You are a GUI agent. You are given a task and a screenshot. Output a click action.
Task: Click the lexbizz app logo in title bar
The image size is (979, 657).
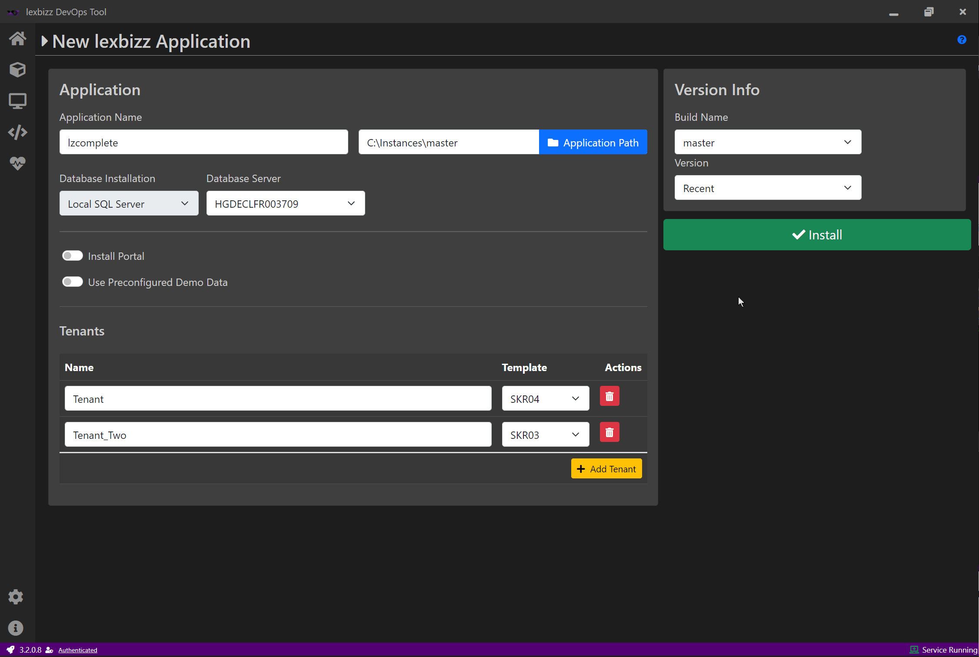[13, 12]
